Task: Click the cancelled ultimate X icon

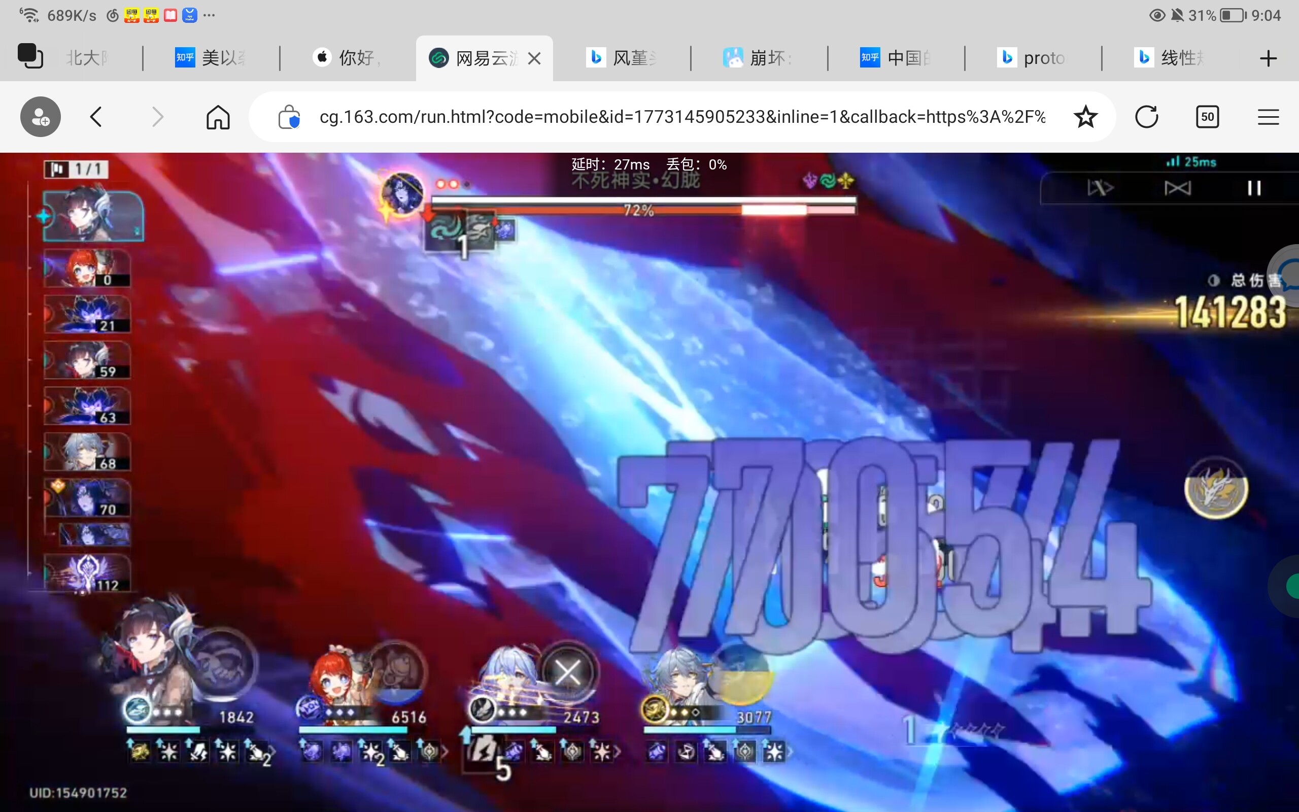Action: (x=567, y=672)
